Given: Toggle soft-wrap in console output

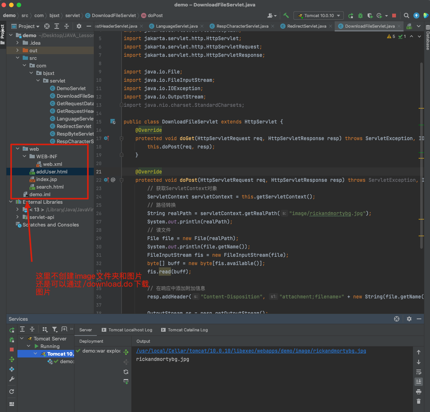Looking at the screenshot, I should tap(419, 372).
